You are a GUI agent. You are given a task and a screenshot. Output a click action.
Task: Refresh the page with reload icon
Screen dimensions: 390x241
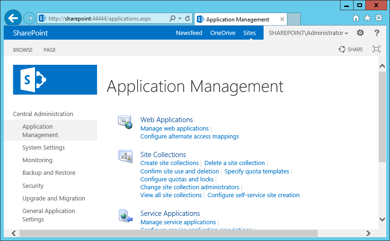[x=188, y=18]
